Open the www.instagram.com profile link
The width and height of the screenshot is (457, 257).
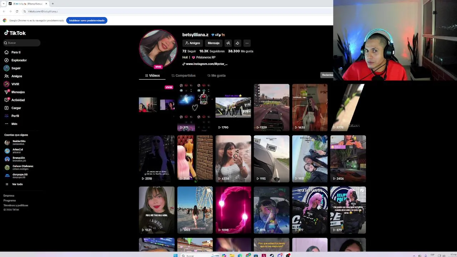[205, 64]
